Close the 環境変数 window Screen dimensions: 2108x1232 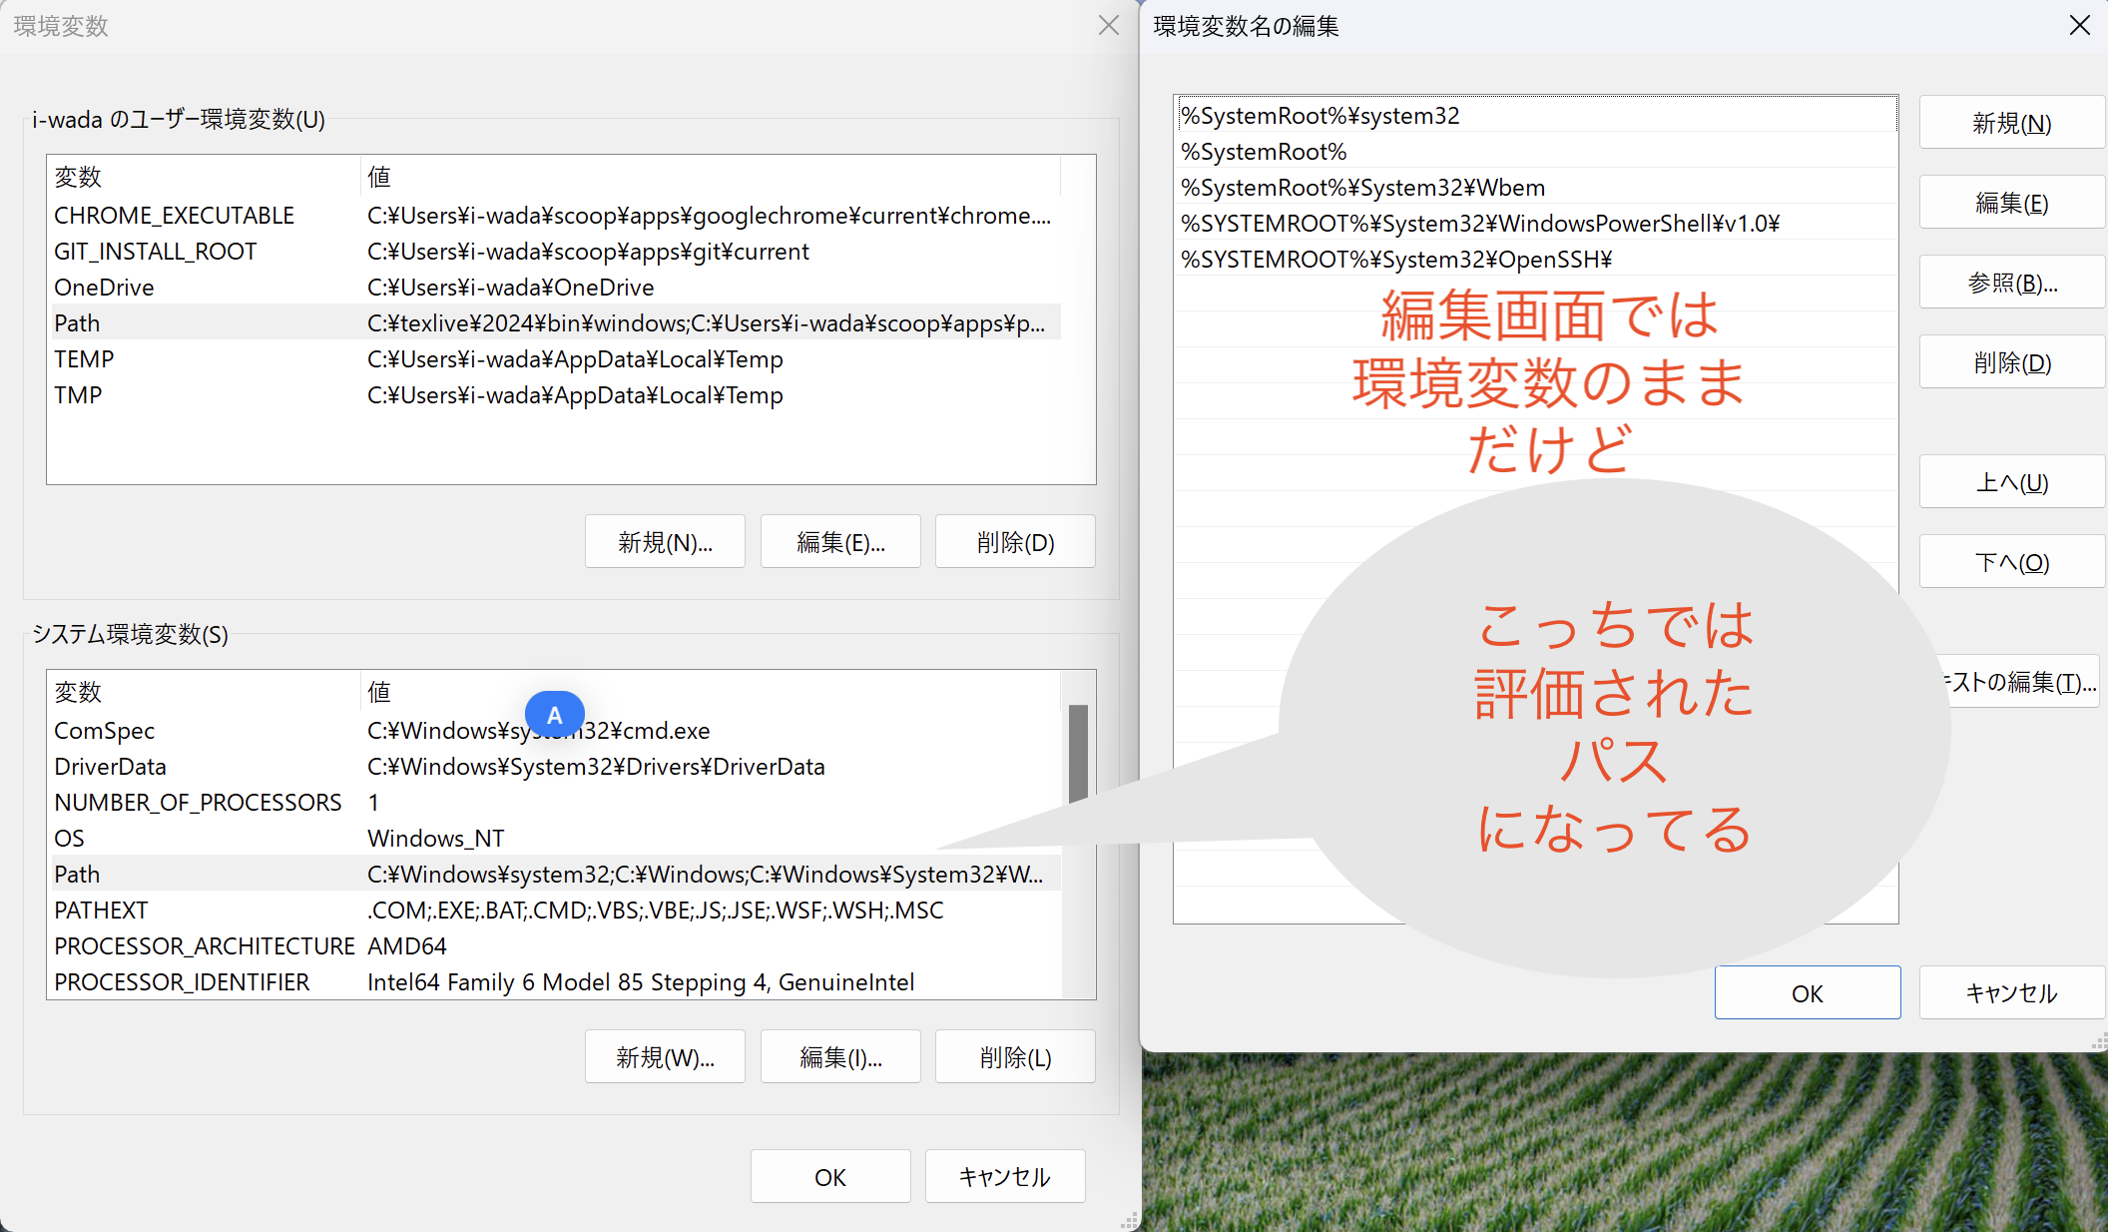click(1108, 26)
